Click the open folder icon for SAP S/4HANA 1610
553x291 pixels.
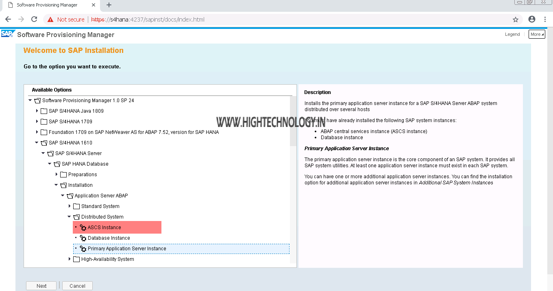[44, 143]
